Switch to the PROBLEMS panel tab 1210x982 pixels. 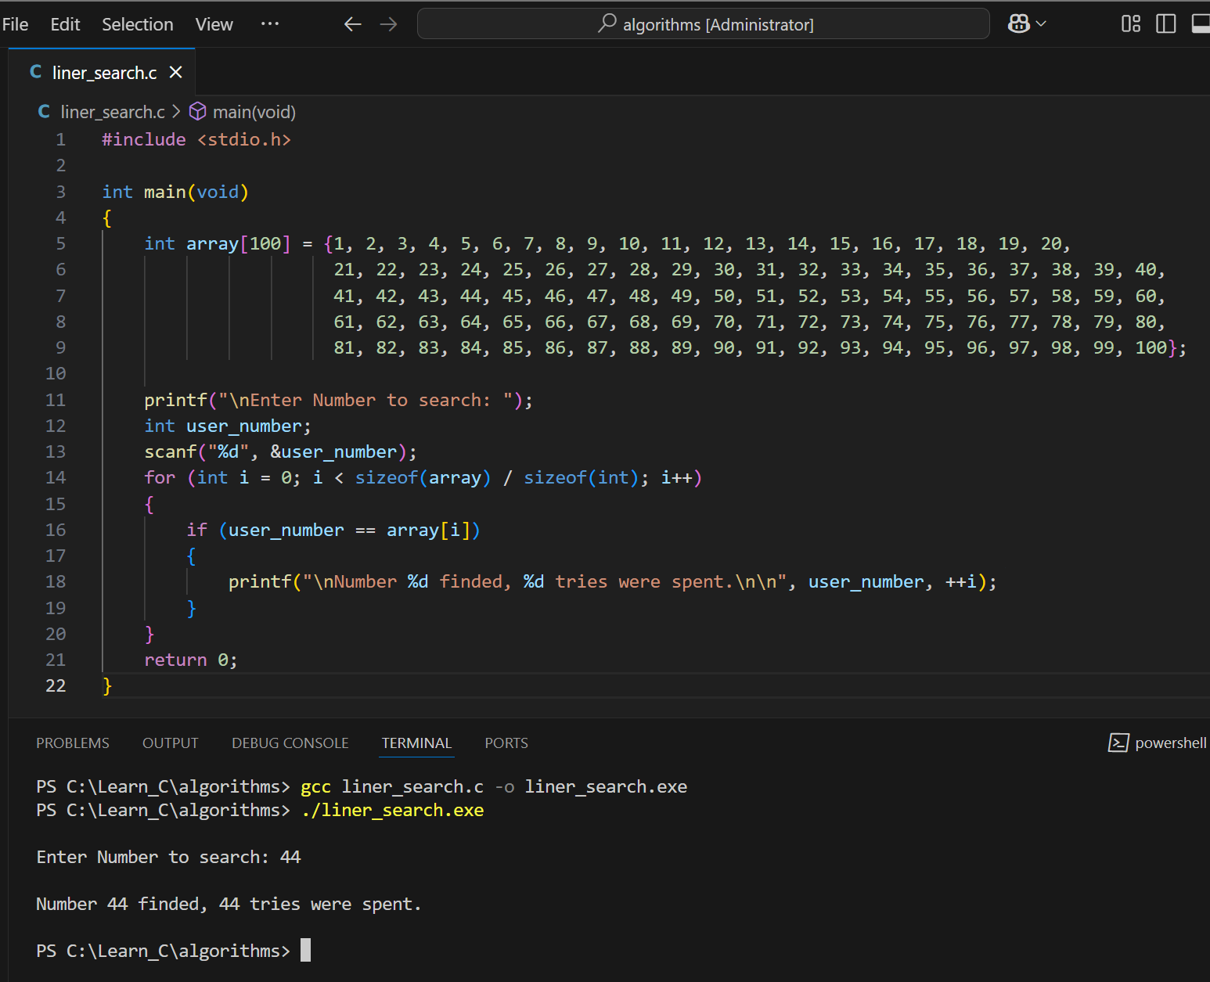[x=73, y=743]
